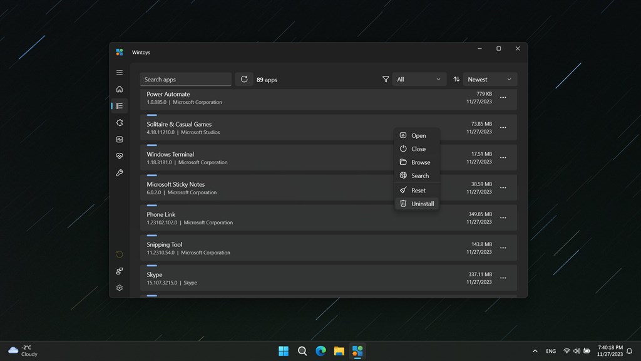Viewport: 641px width, 361px height.
Task: Select the Apps list sidebar icon
Action: coord(120,106)
